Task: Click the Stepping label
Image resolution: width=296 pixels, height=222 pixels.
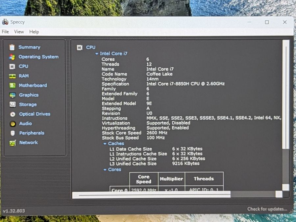Action: (x=111, y=109)
